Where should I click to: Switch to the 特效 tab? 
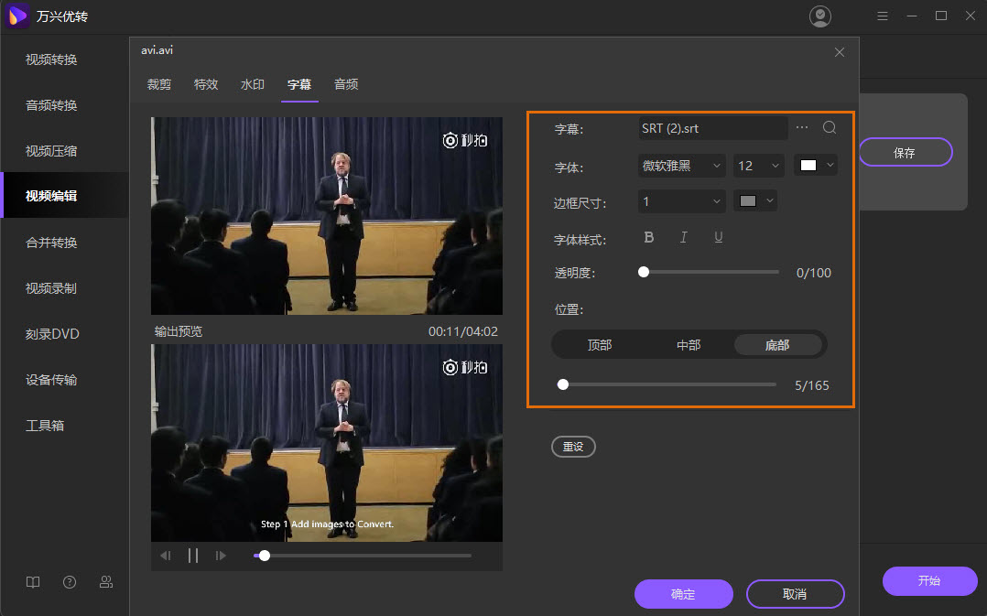206,84
